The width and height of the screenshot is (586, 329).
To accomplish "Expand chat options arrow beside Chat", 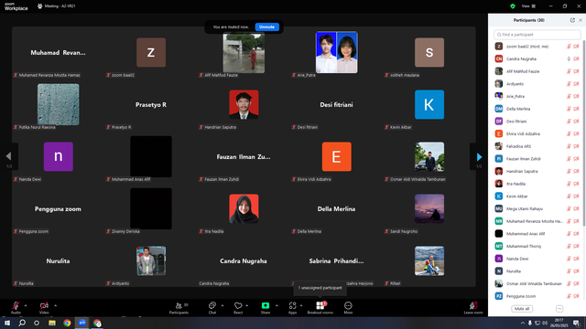I will [x=222, y=305].
